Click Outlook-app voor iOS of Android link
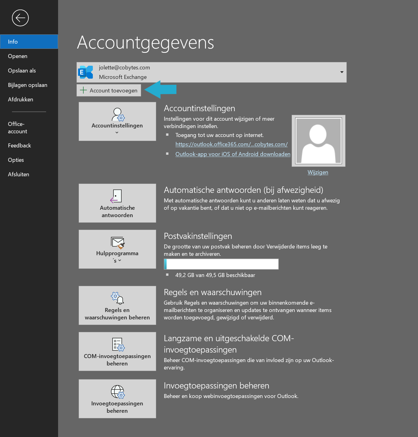 tap(233, 154)
